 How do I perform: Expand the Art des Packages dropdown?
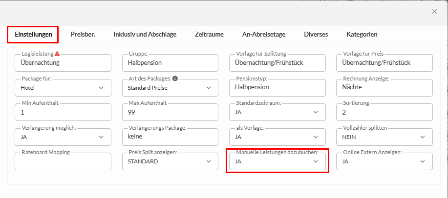pos(170,88)
